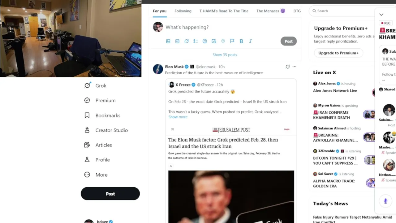Add media using the image icon in composer
This screenshot has height=223, width=396.
tap(168, 41)
